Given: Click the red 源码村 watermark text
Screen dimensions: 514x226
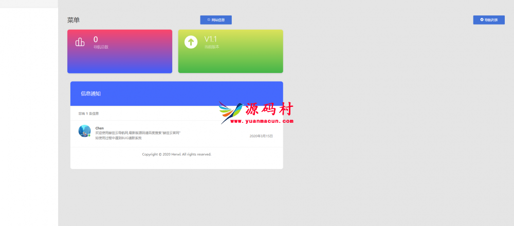Looking at the screenshot, I should click(x=269, y=109).
